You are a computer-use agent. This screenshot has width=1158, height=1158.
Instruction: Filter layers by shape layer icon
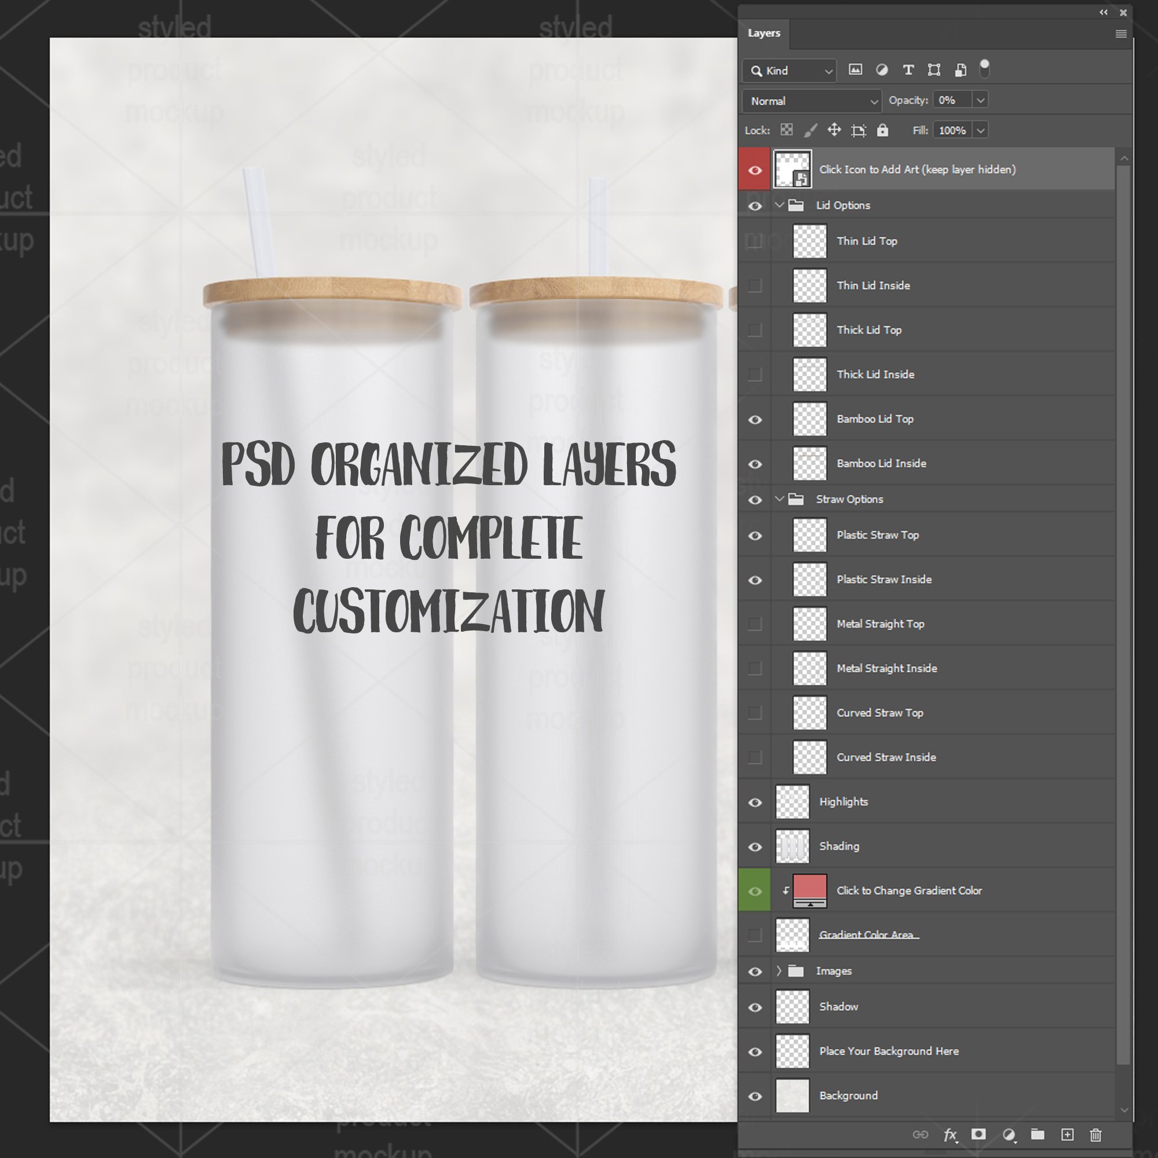click(x=934, y=69)
